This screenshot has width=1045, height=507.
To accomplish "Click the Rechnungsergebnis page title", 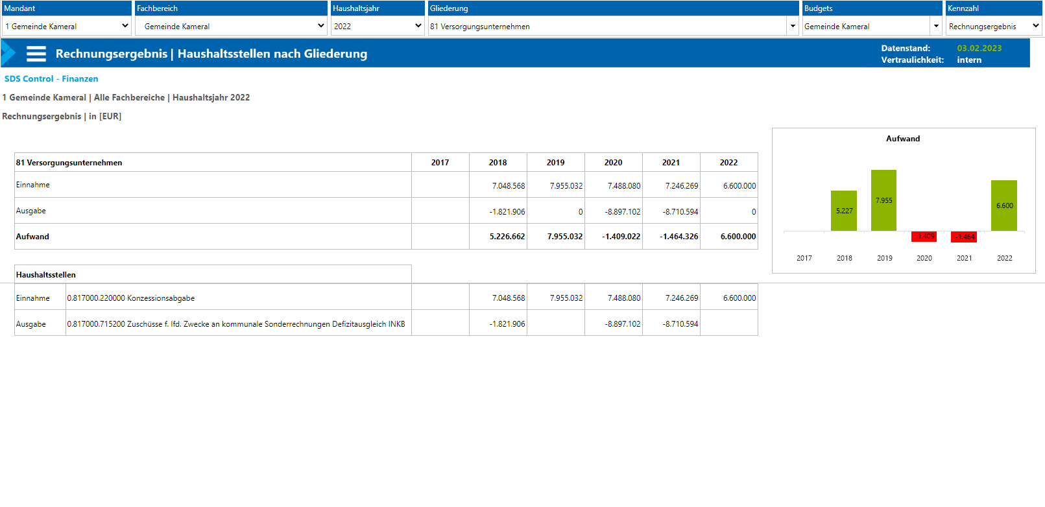I will [x=211, y=54].
